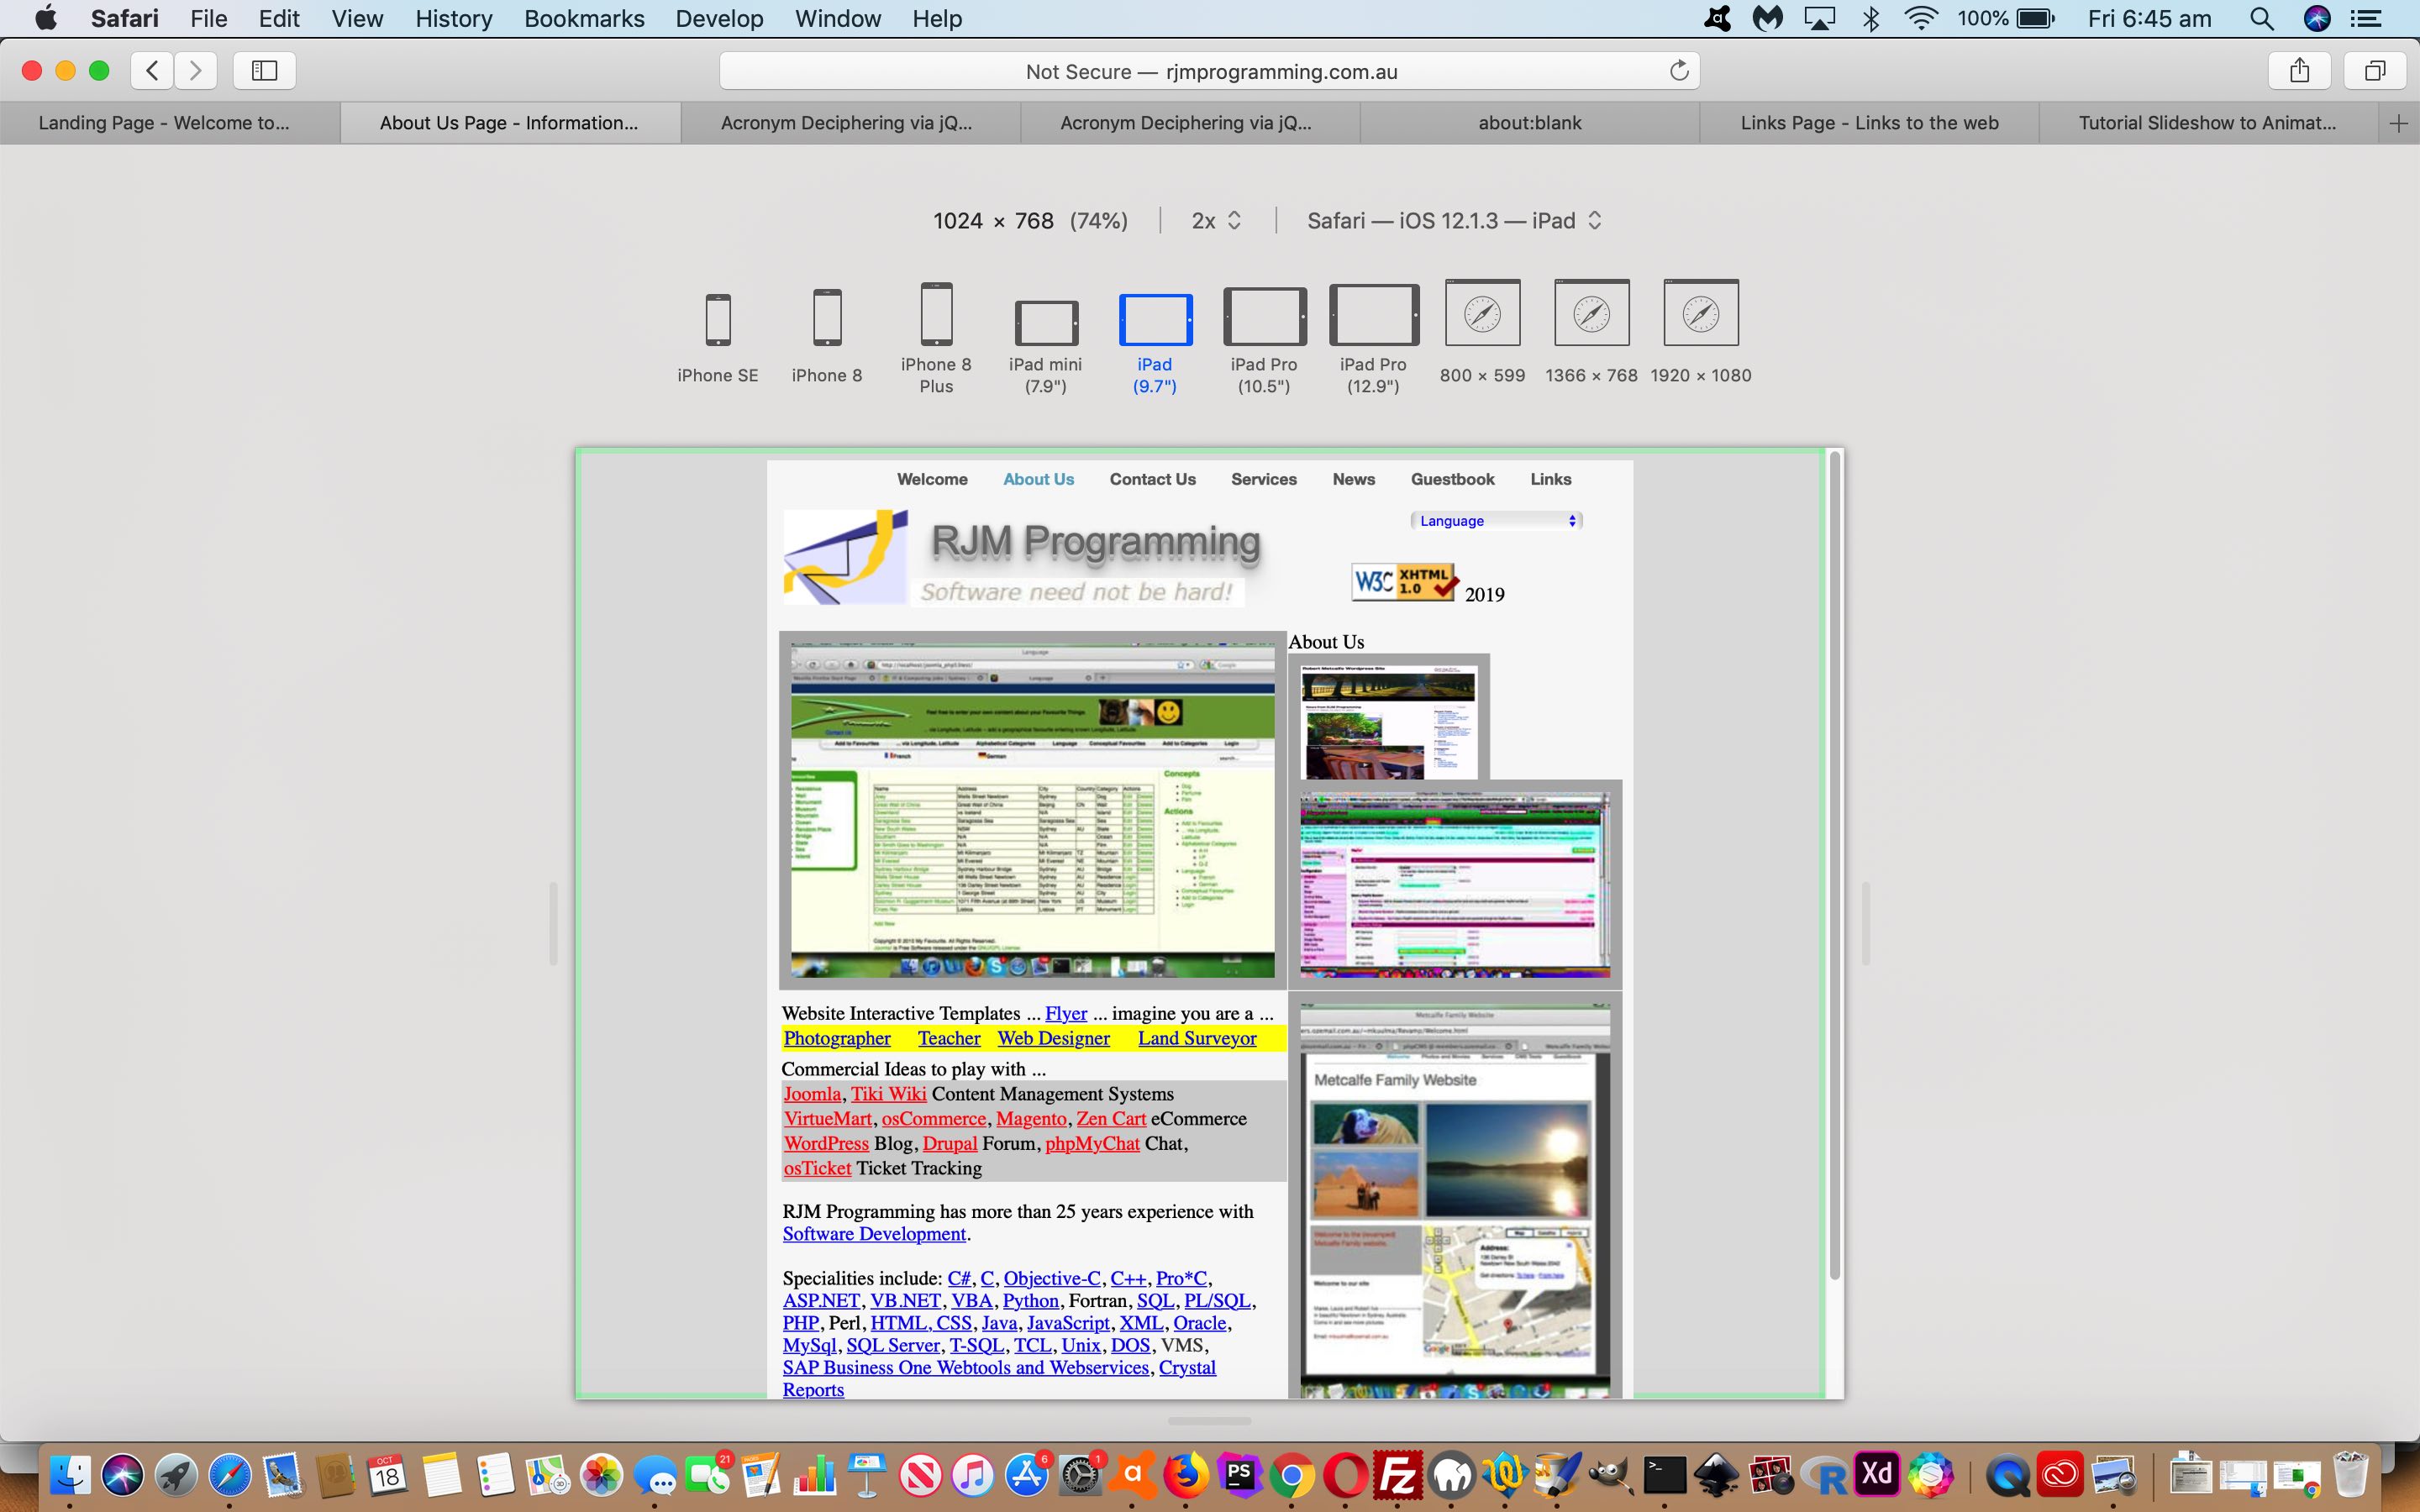Open the Safari iOS 12.1.3 iPad user agent dropdown
This screenshot has height=1512, width=2420.
point(1454,221)
